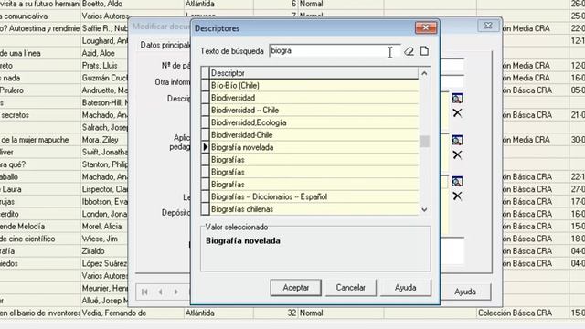585x329 pixels.
Task: Select the Biodiversidad,Ecología descriptor
Action: click(x=314, y=122)
